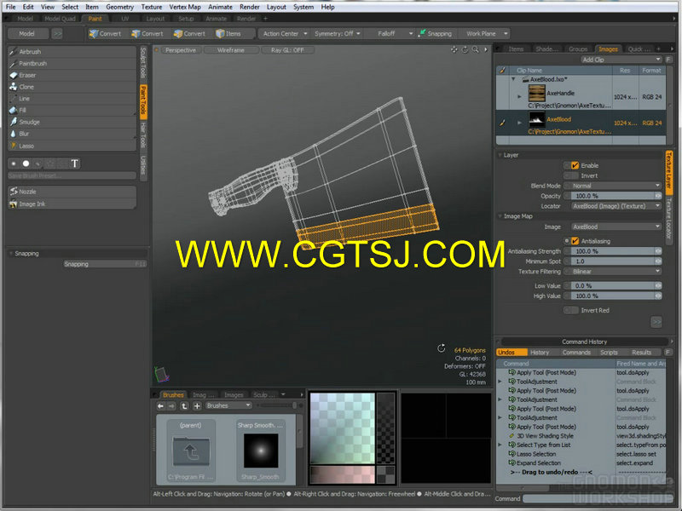Click viewport rotate icon
Viewport: 682px width, 511px height.
[465, 49]
